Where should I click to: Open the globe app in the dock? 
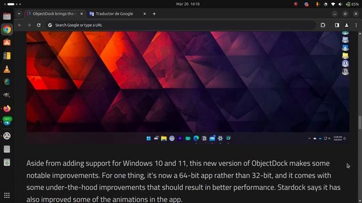coord(7,82)
